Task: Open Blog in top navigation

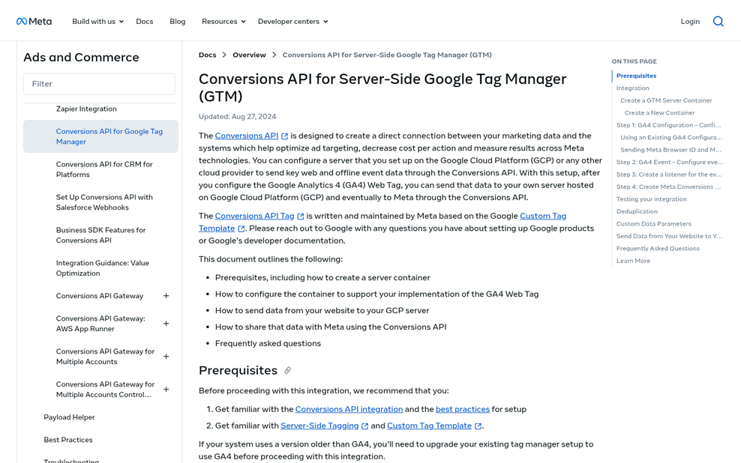Action: pos(177,21)
